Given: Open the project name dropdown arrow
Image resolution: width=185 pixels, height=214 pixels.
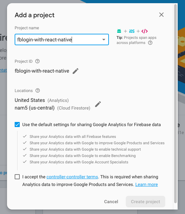Looking at the screenshot, I should click(x=104, y=39).
